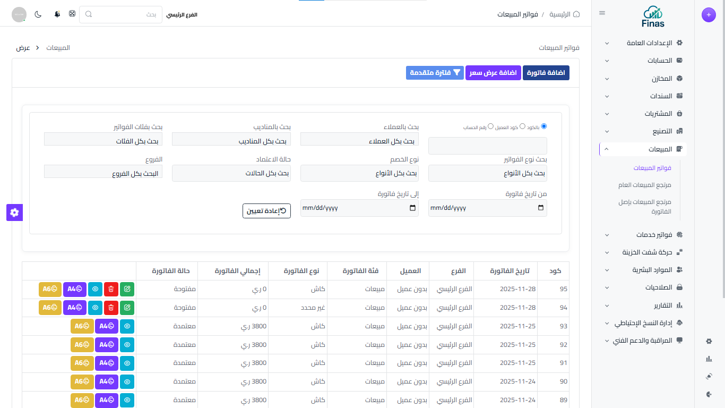Screen dimensions: 725x408
Task: Toggle dark mode with the moon icon
Action: [38, 14]
